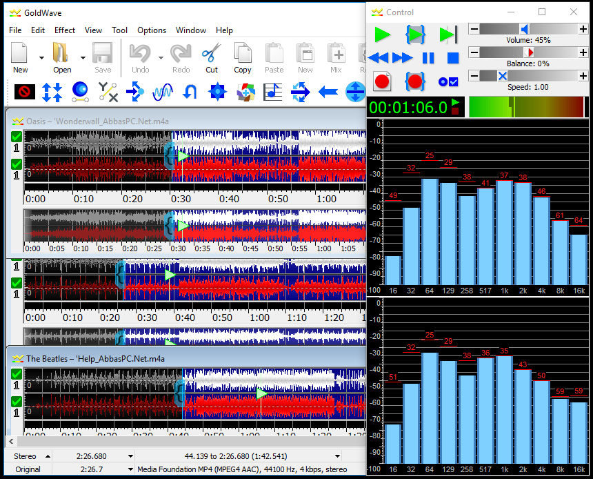Open the dropdown arrow beside the New button

click(x=41, y=58)
